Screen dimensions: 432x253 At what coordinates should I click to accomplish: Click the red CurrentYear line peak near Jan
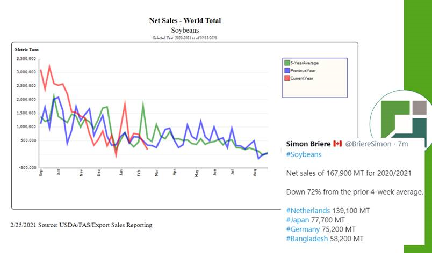click(125, 103)
